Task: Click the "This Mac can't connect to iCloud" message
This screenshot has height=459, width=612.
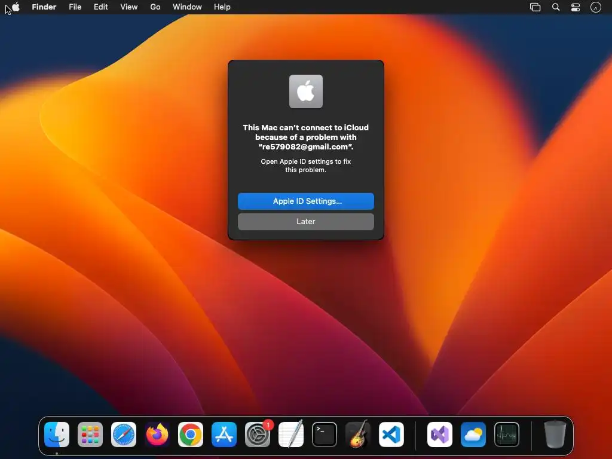Action: pos(306,137)
